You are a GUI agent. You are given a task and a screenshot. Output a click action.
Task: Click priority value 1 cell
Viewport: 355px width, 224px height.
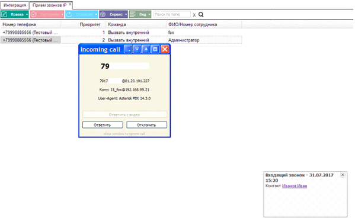pyautogui.click(x=104, y=33)
